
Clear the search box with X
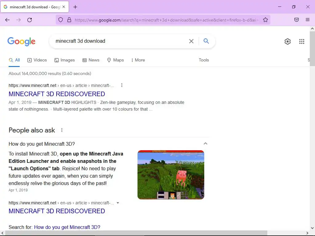(191, 41)
